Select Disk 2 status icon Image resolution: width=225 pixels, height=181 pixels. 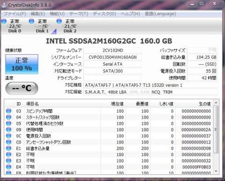pyautogui.click(x=59, y=21)
